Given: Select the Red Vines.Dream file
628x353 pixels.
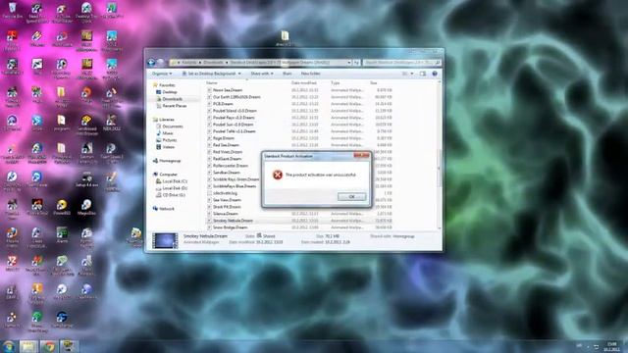Looking at the screenshot, I should point(228,152).
